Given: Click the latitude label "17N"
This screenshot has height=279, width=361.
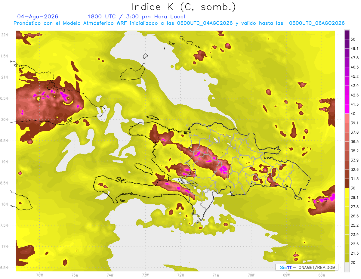Looking at the screenshot, I should pos(5,246).
